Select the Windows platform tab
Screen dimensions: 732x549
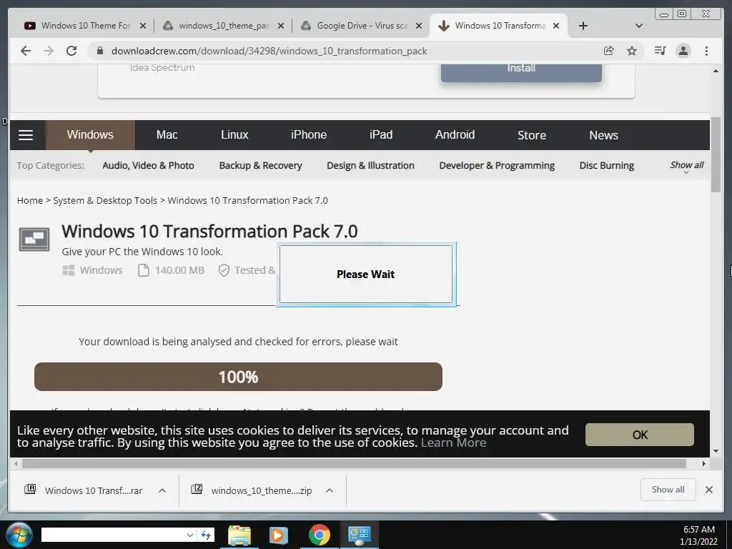90,135
